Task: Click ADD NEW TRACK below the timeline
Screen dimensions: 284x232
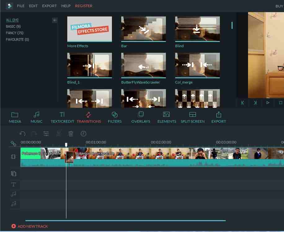Action: [30, 226]
